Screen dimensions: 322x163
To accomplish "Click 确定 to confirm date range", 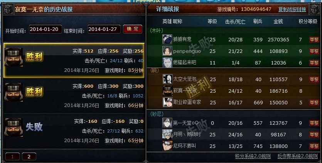I will 133,29.
